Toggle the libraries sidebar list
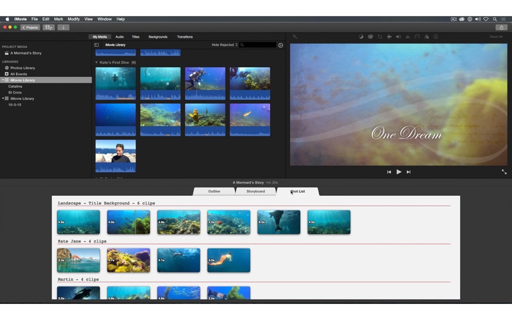The height and width of the screenshot is (320, 512). point(97,45)
